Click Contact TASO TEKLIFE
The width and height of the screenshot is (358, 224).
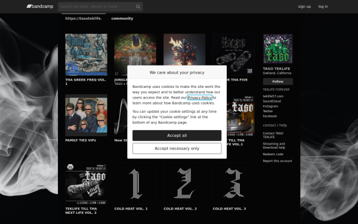pos(273,135)
